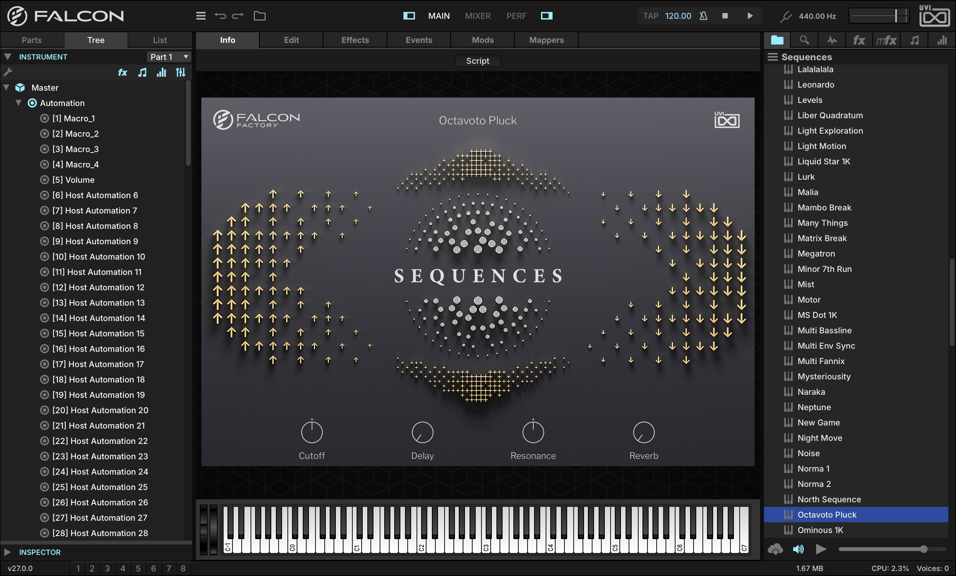Image resolution: width=956 pixels, height=576 pixels.
Task: Toggle the event note tree filter icon
Action: (x=143, y=72)
